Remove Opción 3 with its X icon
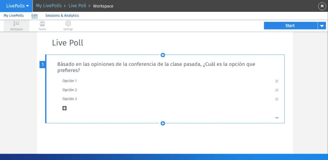This screenshot has width=328, height=160. click(277, 99)
